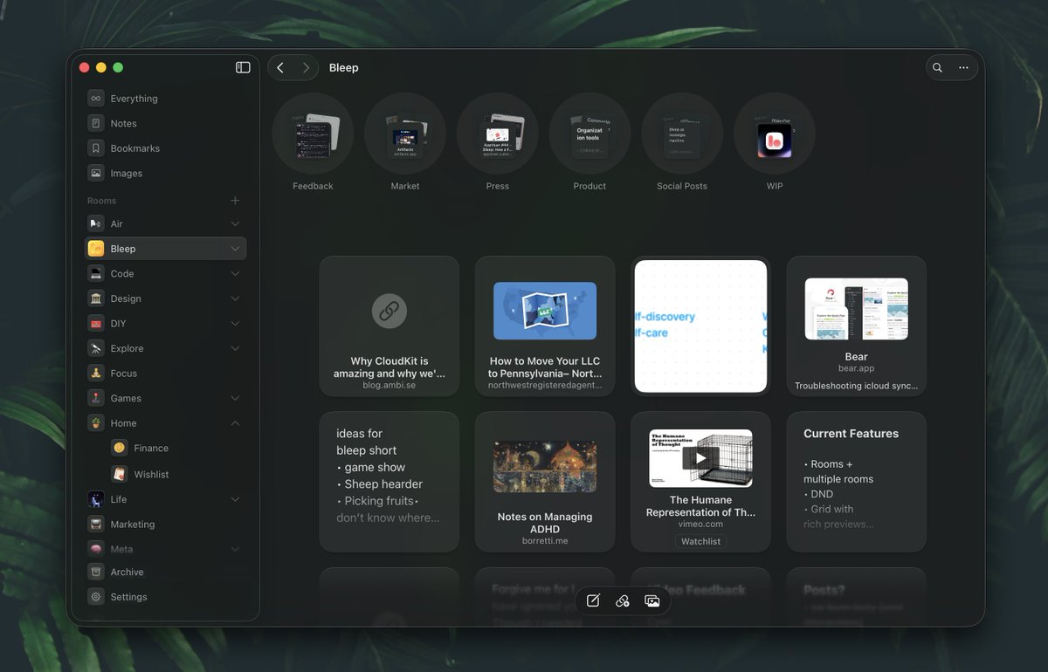Select the Meta room label
The height and width of the screenshot is (672, 1048).
pos(121,549)
